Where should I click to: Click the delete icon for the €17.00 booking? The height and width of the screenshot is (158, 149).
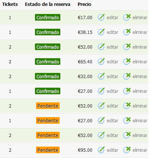coord(127,17)
